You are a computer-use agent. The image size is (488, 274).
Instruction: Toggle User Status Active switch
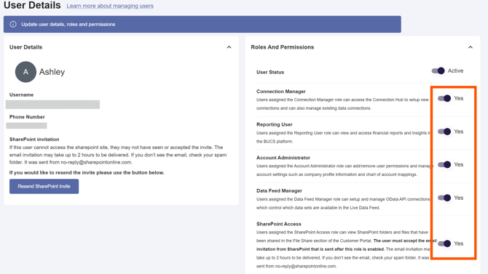(x=438, y=70)
